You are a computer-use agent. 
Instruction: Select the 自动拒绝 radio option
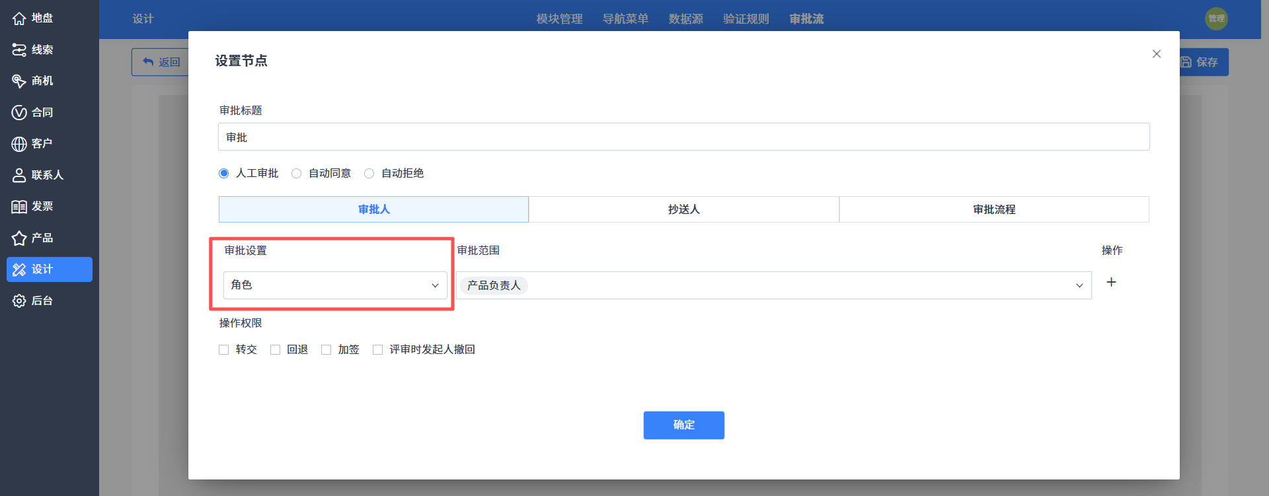tap(369, 173)
